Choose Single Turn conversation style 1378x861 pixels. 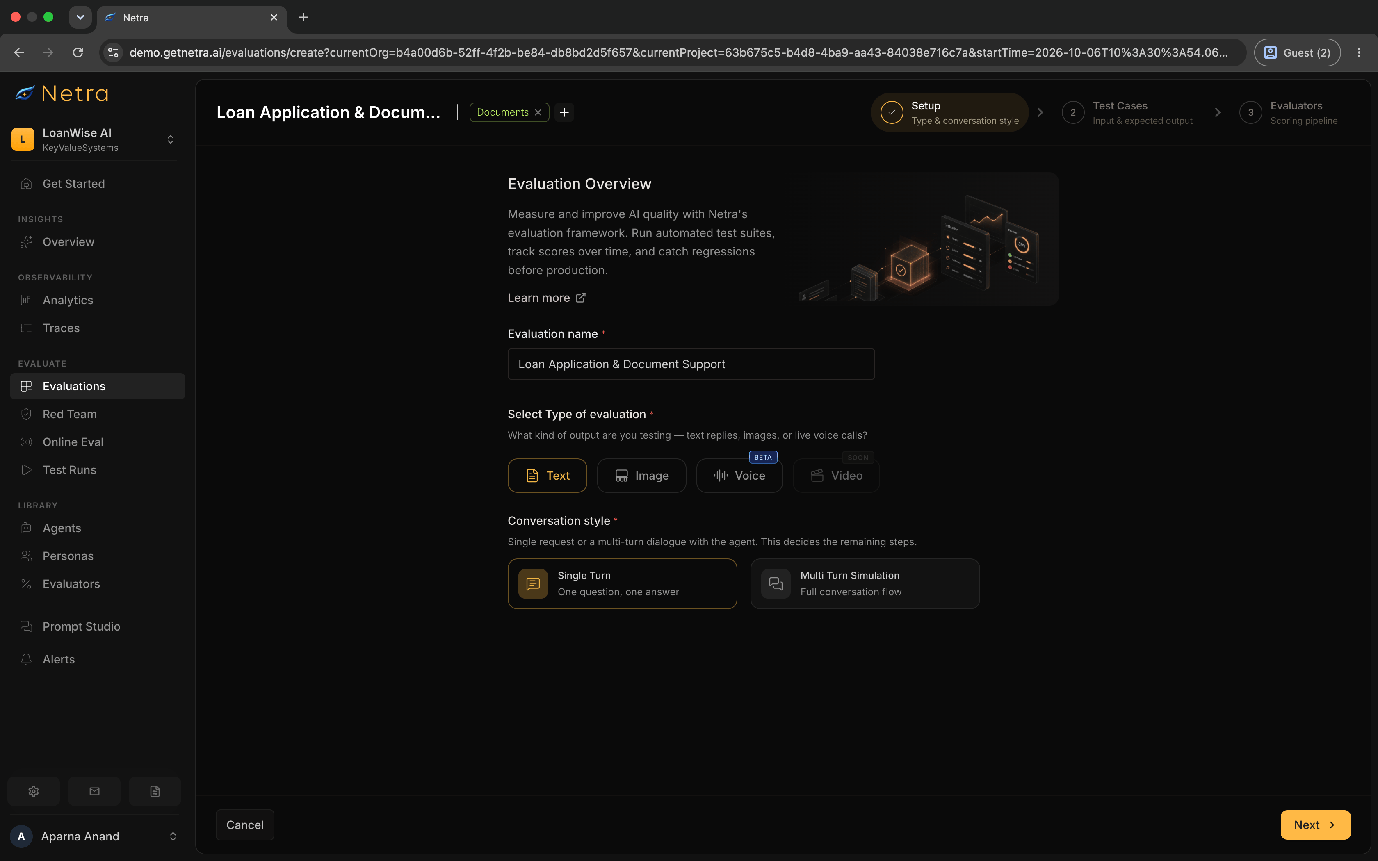tap(623, 584)
